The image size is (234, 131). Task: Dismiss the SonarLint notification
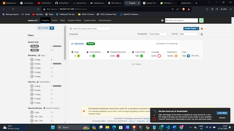point(222,118)
